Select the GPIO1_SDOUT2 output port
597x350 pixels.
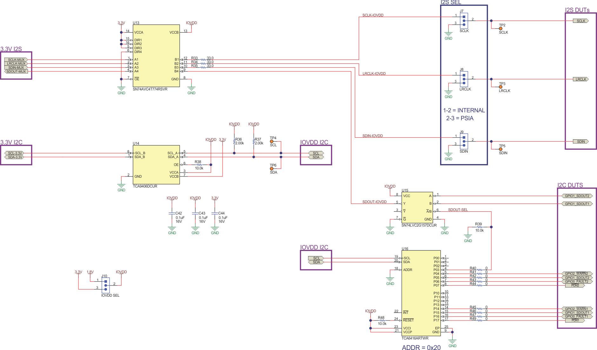[578, 196]
